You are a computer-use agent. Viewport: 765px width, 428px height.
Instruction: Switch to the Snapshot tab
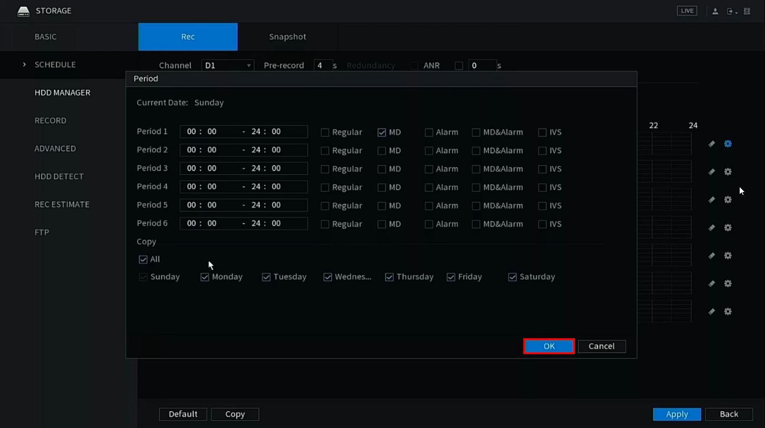click(287, 37)
